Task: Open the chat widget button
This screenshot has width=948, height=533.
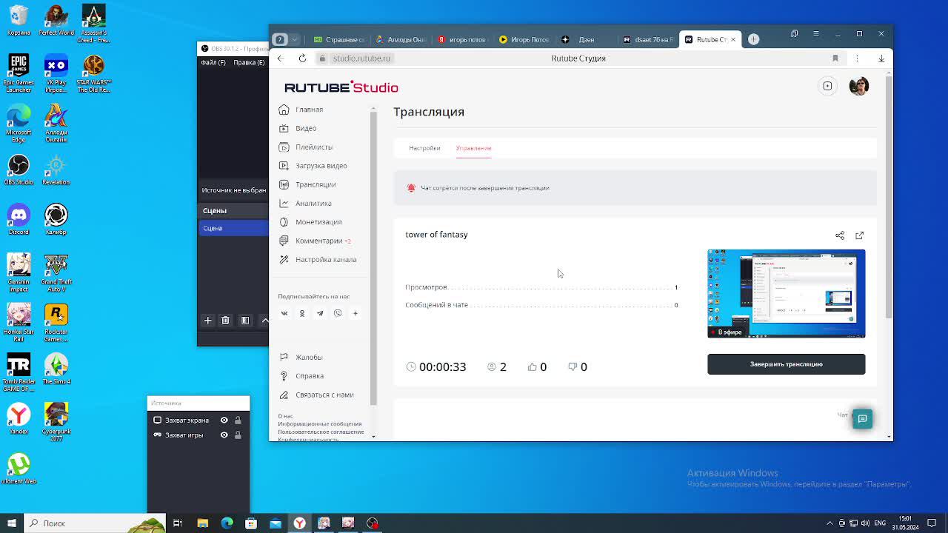Action: click(x=862, y=418)
